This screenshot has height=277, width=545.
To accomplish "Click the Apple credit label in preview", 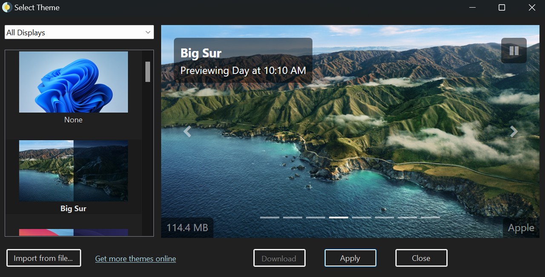I will 521,228.
